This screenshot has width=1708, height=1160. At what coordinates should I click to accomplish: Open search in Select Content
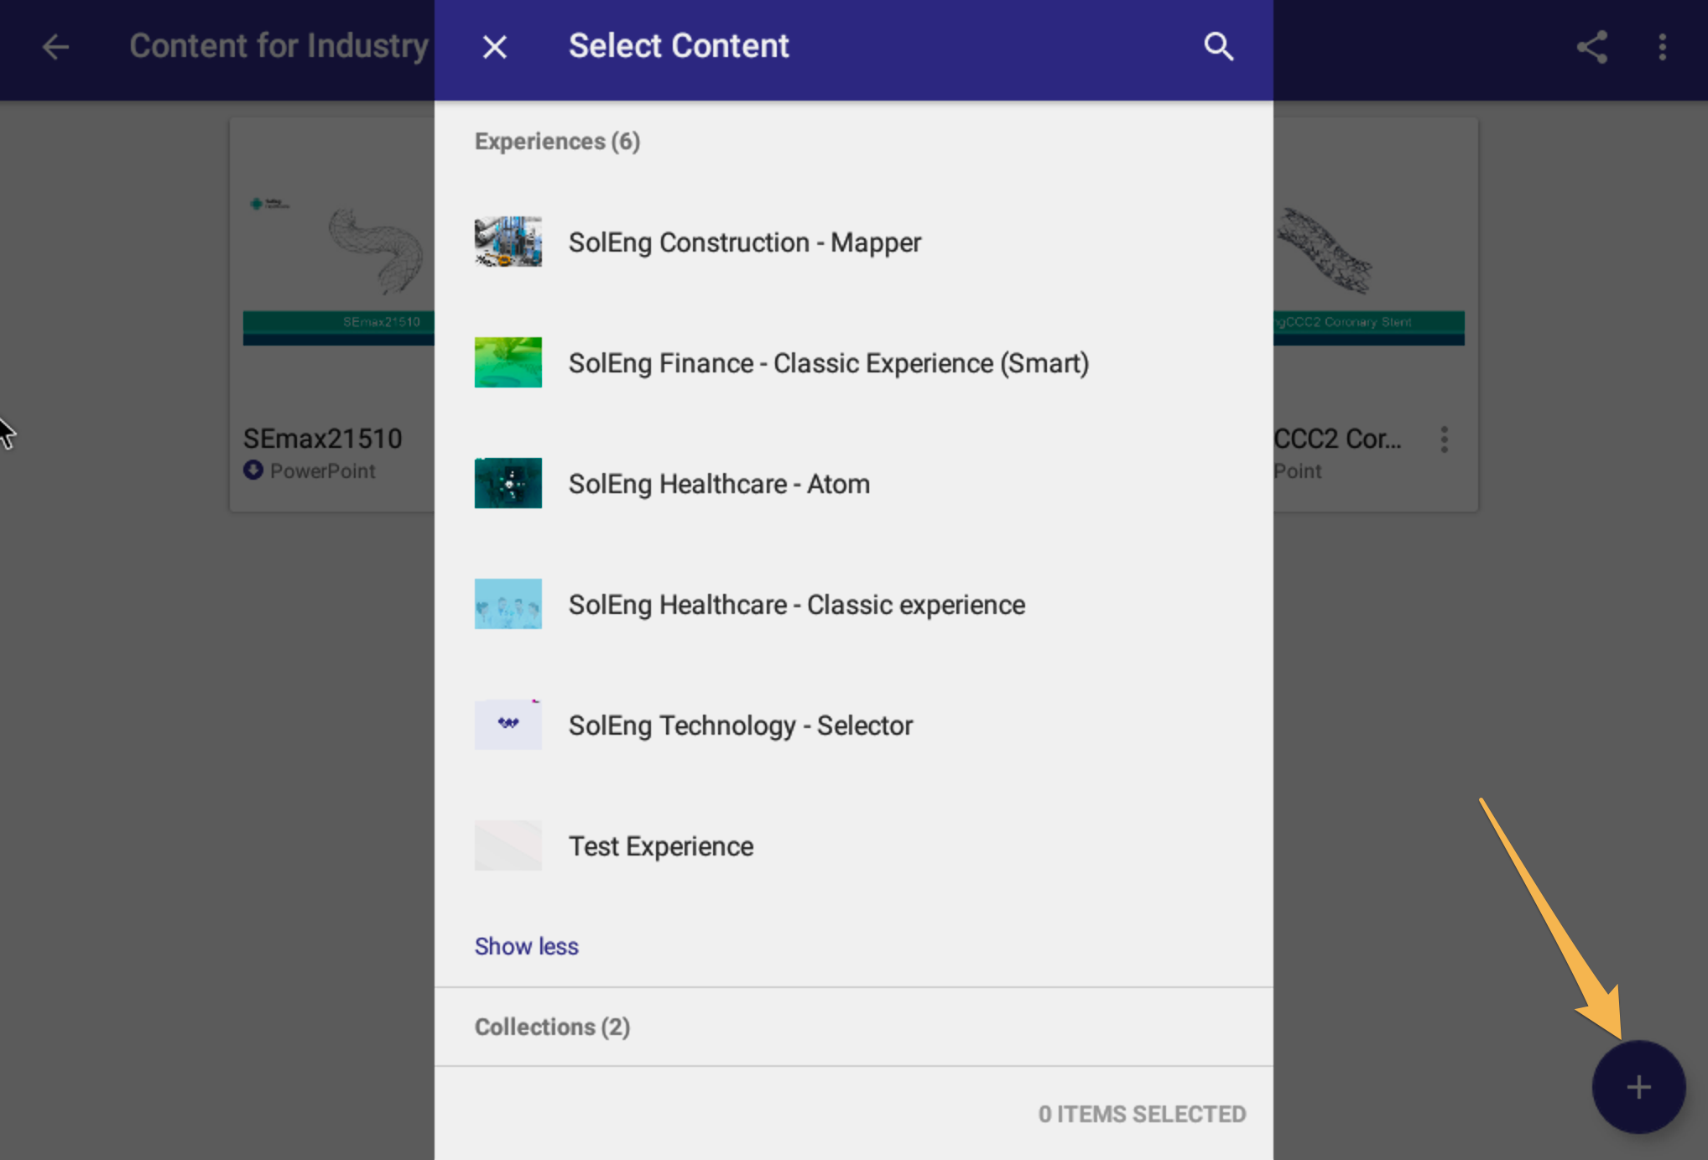point(1218,47)
